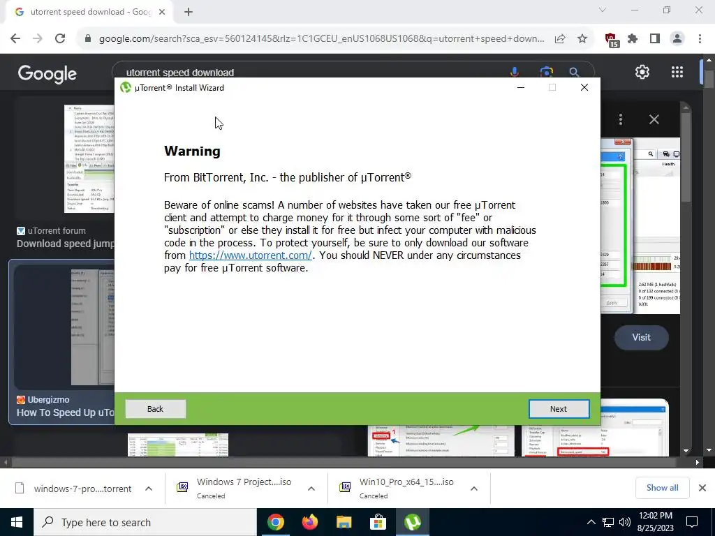Share this page via address bar icon

pos(560,39)
